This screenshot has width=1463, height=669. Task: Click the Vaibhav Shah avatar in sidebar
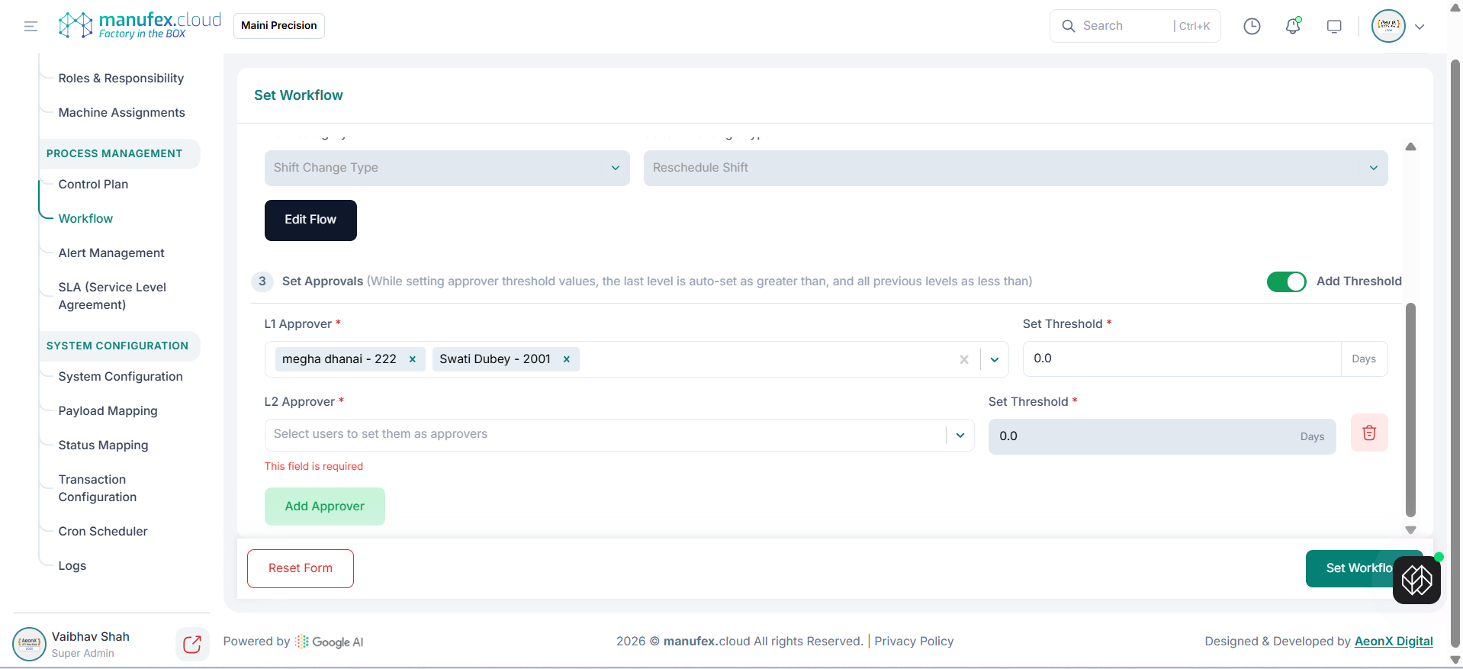(x=29, y=644)
